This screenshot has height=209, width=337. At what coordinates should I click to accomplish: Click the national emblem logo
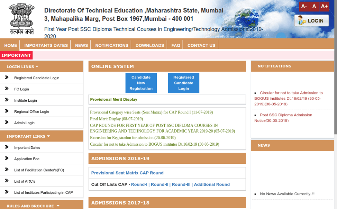coord(21,19)
